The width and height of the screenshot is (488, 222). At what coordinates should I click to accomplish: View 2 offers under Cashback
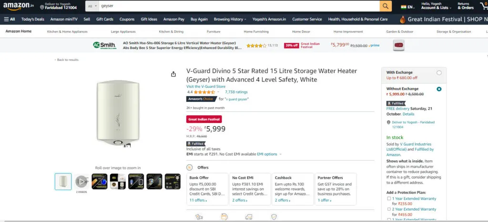pyautogui.click(x=283, y=200)
